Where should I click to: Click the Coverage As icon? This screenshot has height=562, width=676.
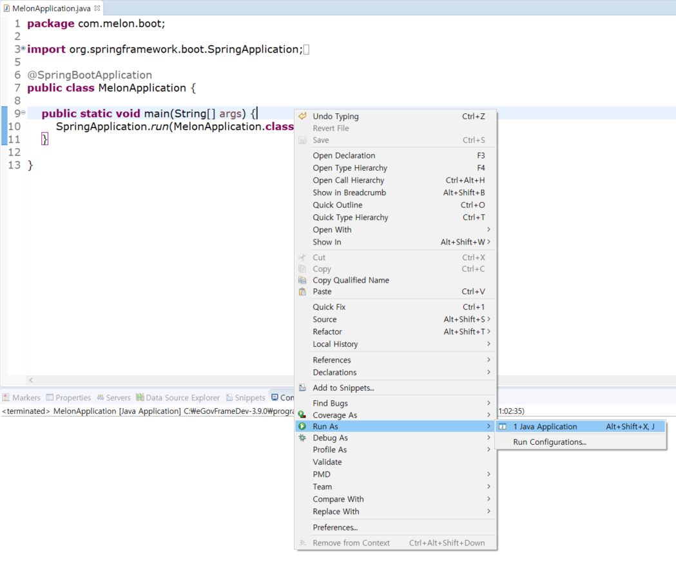coord(303,415)
